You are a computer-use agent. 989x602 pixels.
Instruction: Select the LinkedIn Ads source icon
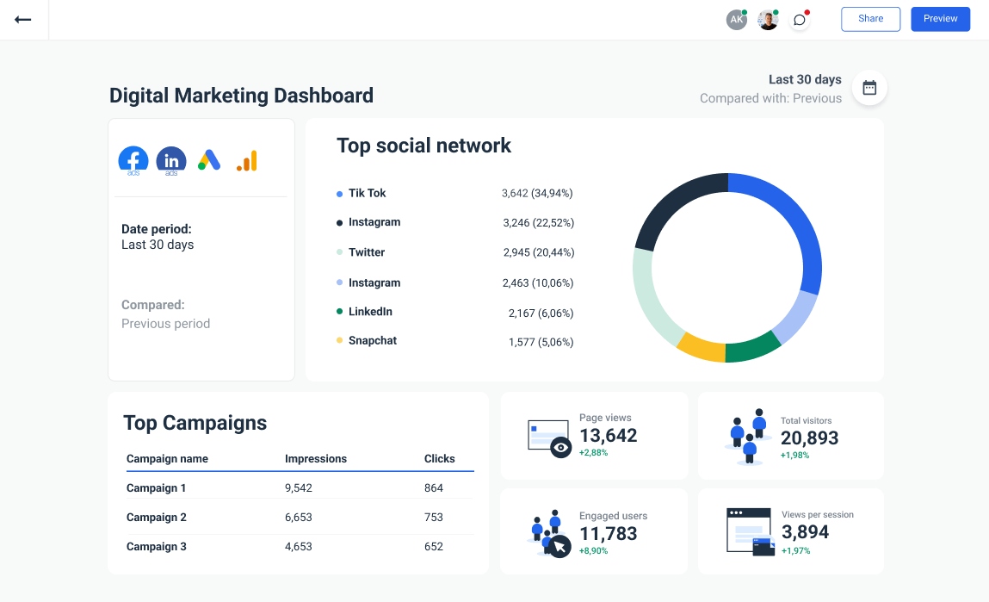170,159
